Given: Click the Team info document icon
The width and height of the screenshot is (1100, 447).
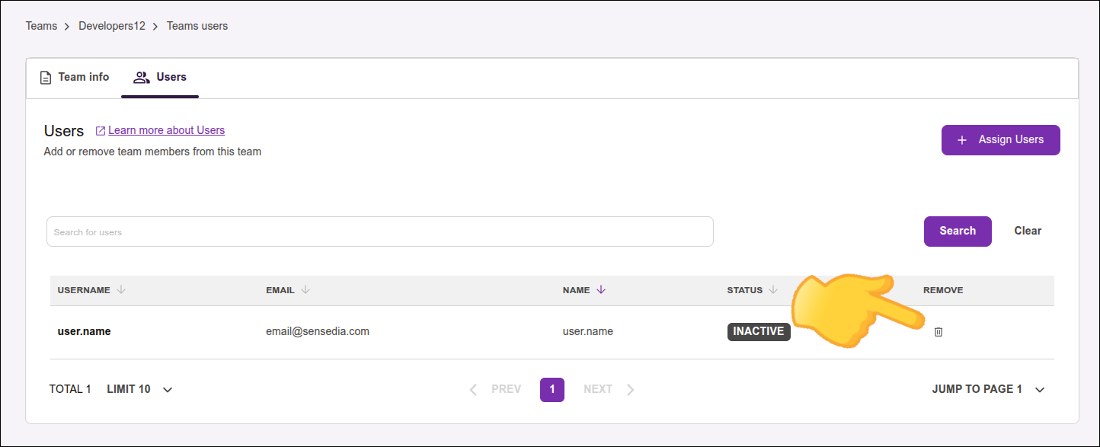Looking at the screenshot, I should point(46,78).
